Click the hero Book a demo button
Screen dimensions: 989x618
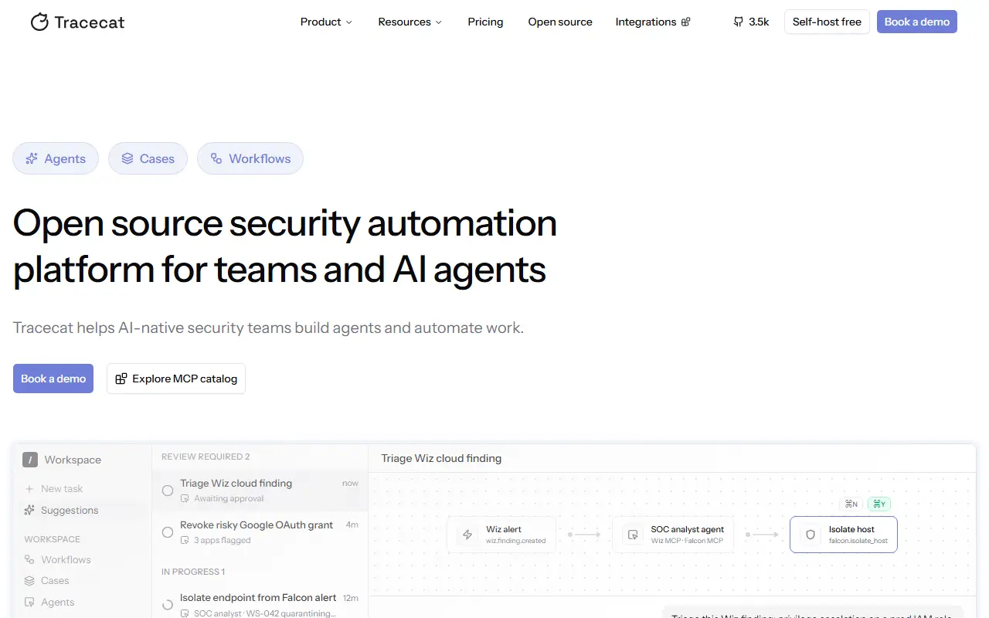point(53,379)
